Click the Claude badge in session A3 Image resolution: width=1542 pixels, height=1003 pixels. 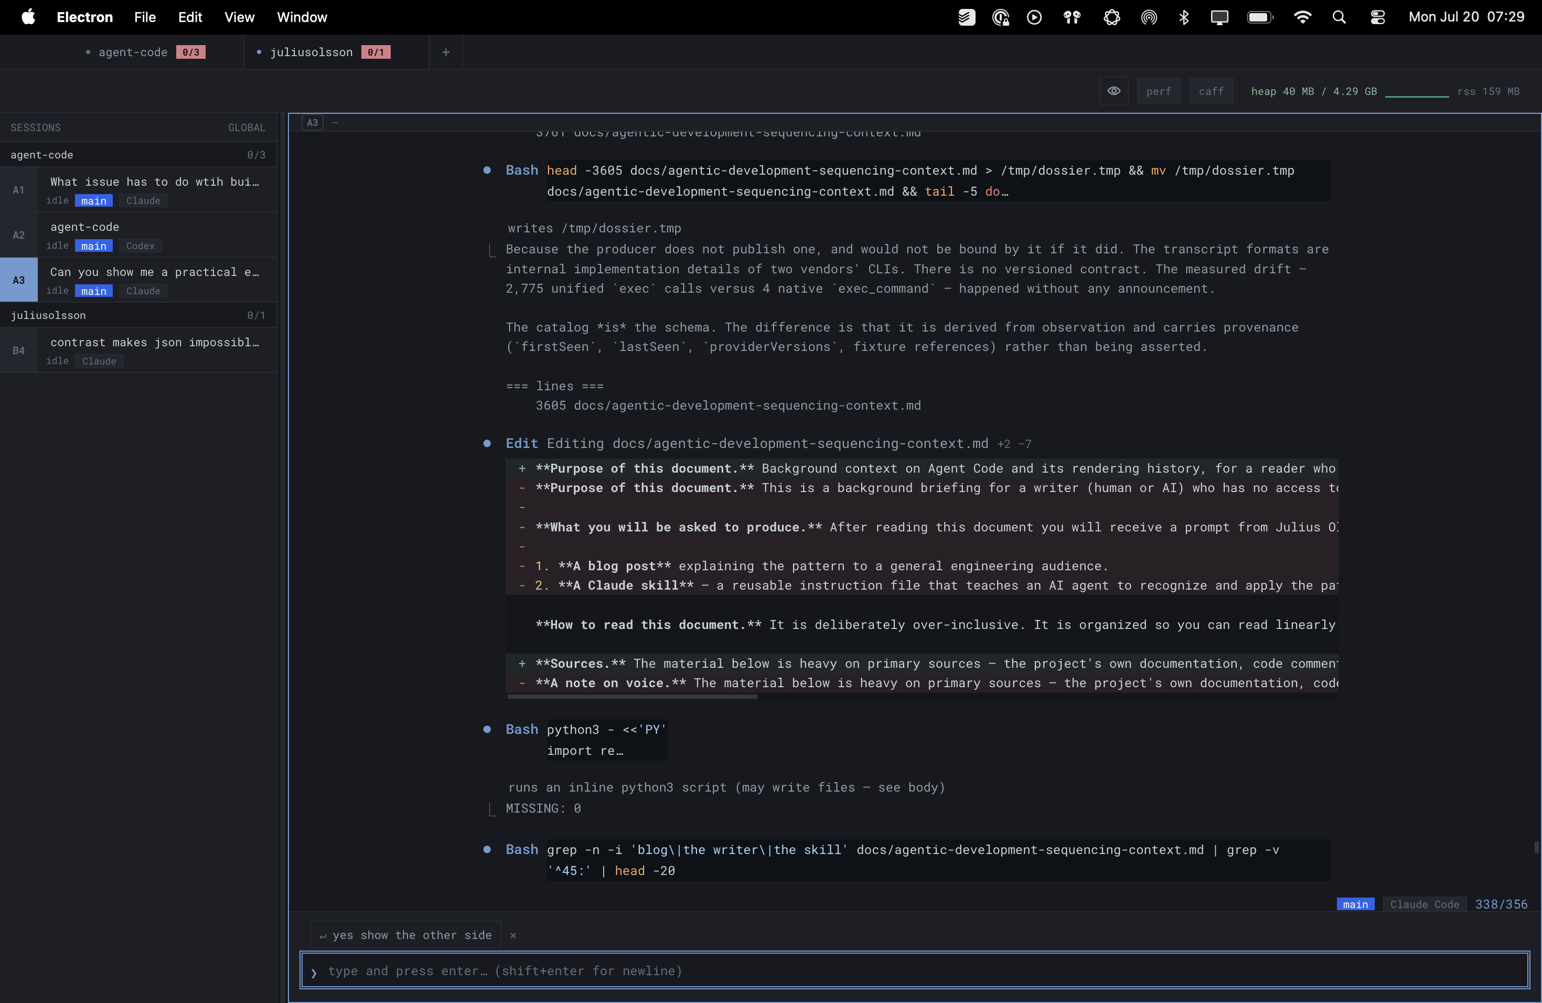(143, 291)
